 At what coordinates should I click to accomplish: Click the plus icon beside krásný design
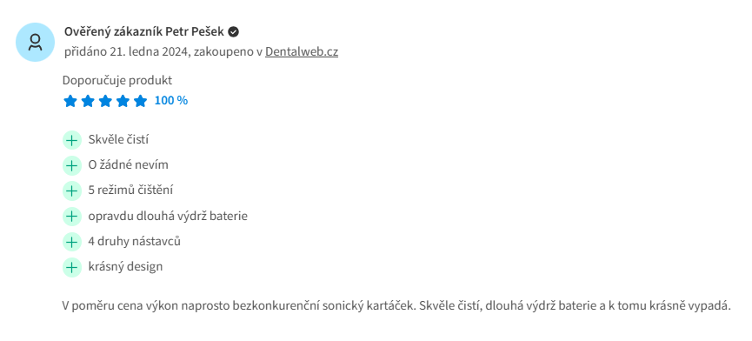coord(72,267)
